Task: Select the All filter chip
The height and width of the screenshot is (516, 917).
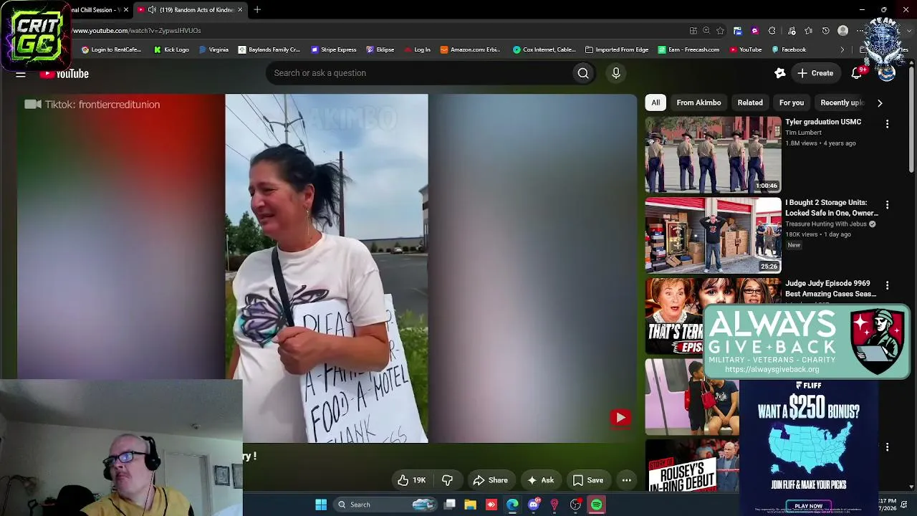Action: point(656,102)
